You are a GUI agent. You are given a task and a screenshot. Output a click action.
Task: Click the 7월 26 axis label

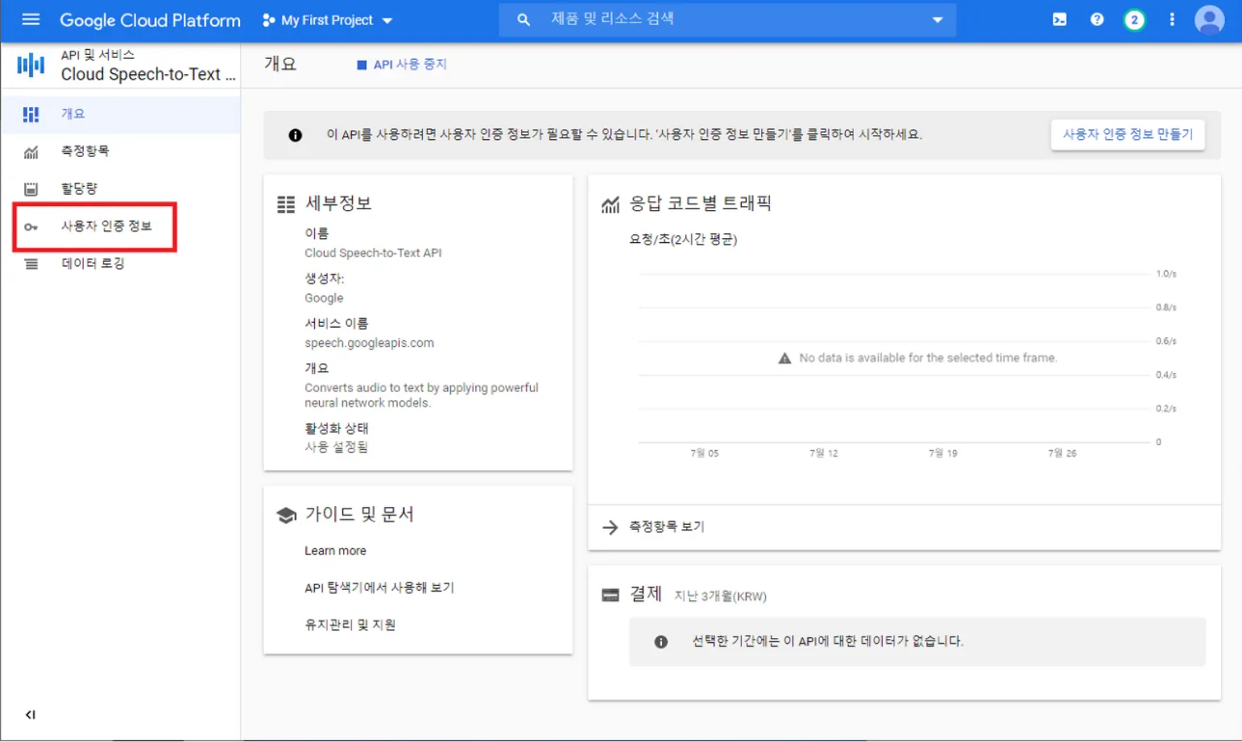click(1062, 454)
